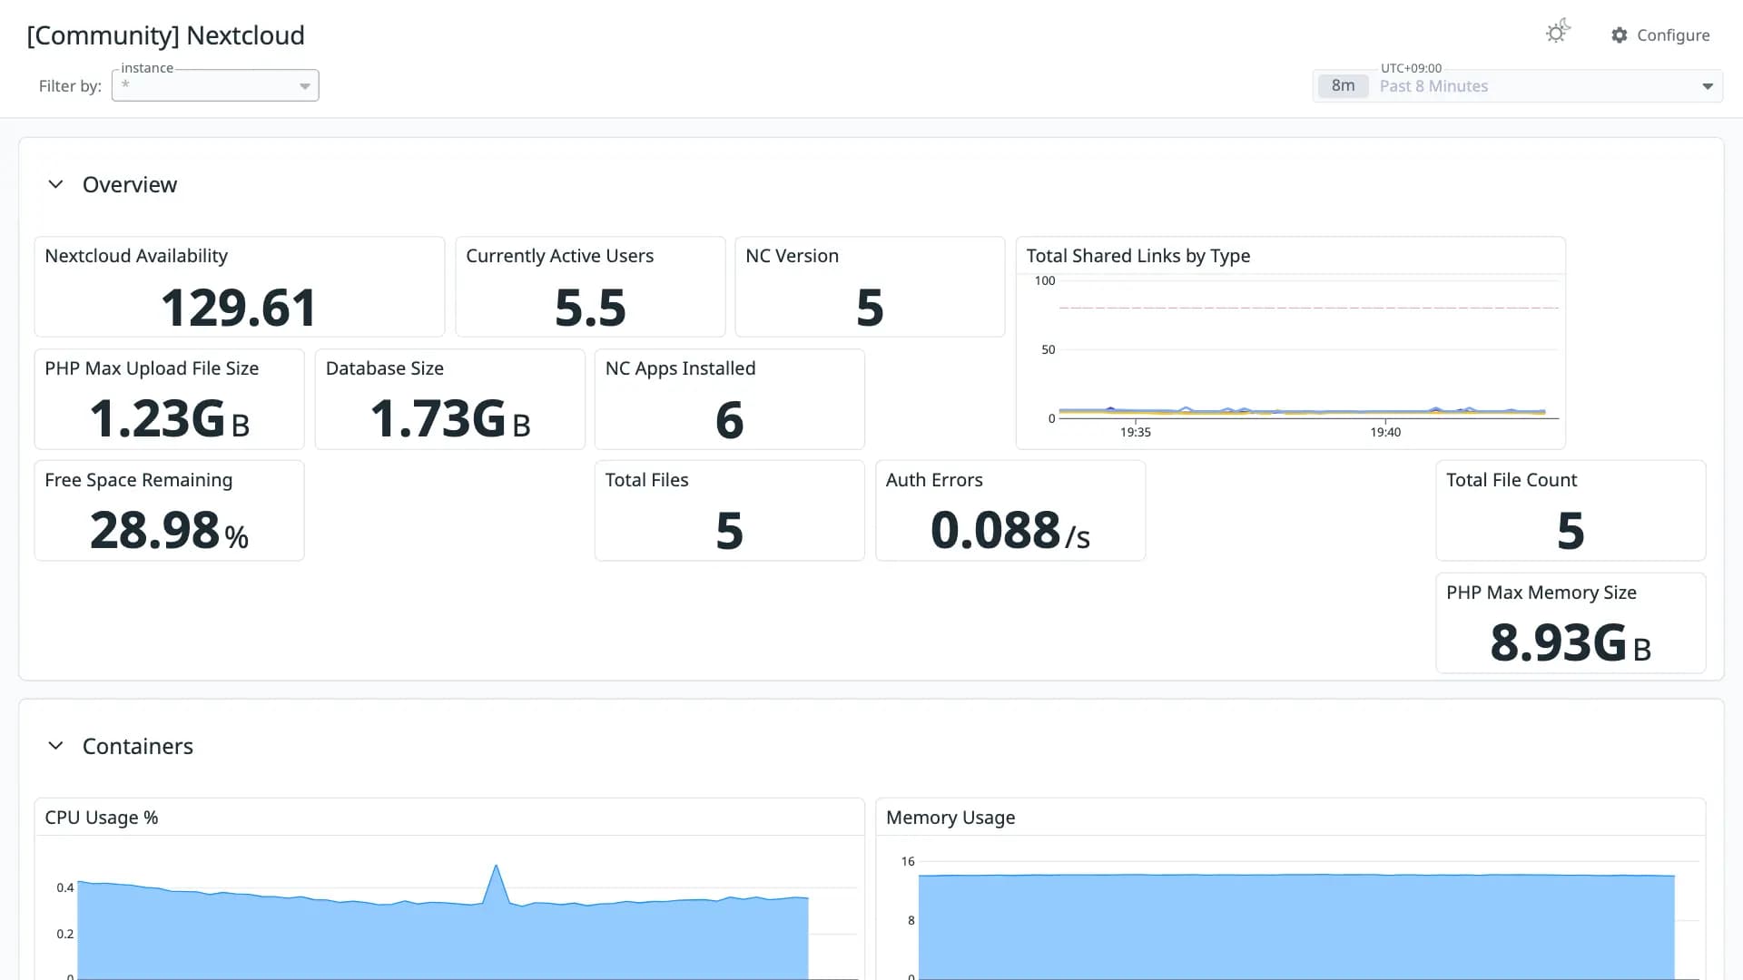Viewport: 1743px width, 980px height.
Task: Click the [Community] Nextcloud dashboard title
Action: pos(165,35)
